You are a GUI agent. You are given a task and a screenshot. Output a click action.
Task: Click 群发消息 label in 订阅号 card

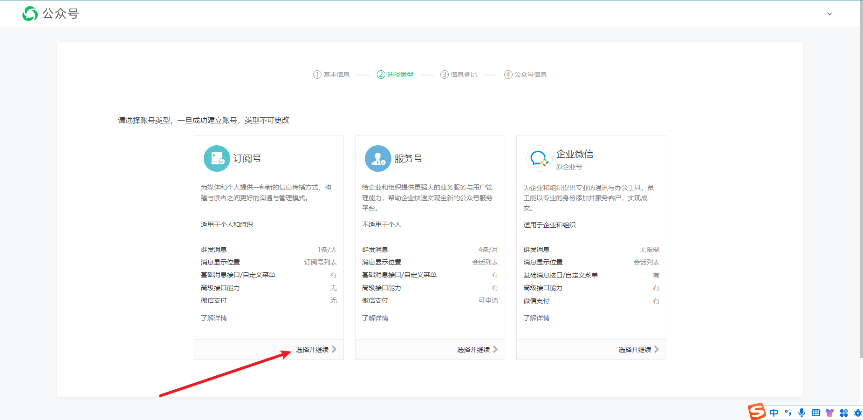click(x=214, y=250)
